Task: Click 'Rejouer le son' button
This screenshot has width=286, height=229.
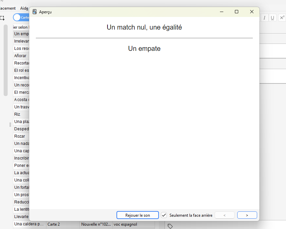Action: [x=137, y=215]
